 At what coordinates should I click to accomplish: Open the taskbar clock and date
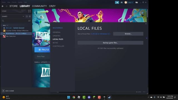(x=170, y=97)
